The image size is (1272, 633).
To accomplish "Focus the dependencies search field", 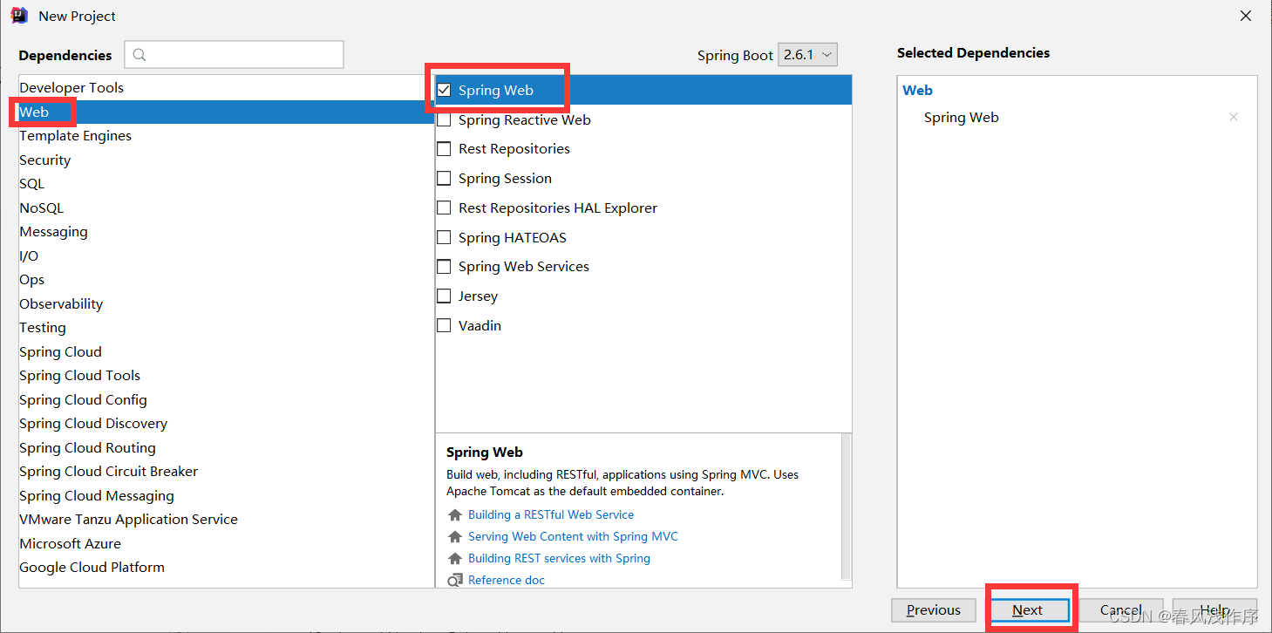I will coord(234,55).
